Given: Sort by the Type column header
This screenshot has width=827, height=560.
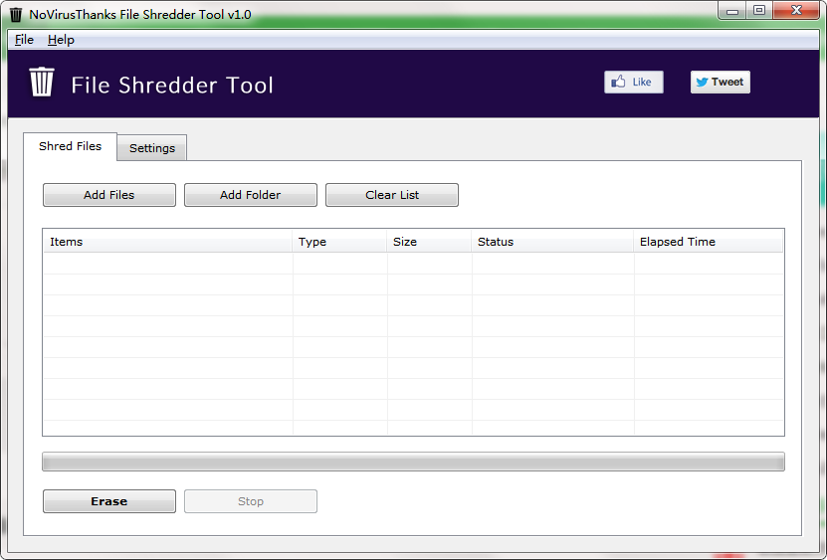Looking at the screenshot, I should coord(339,242).
